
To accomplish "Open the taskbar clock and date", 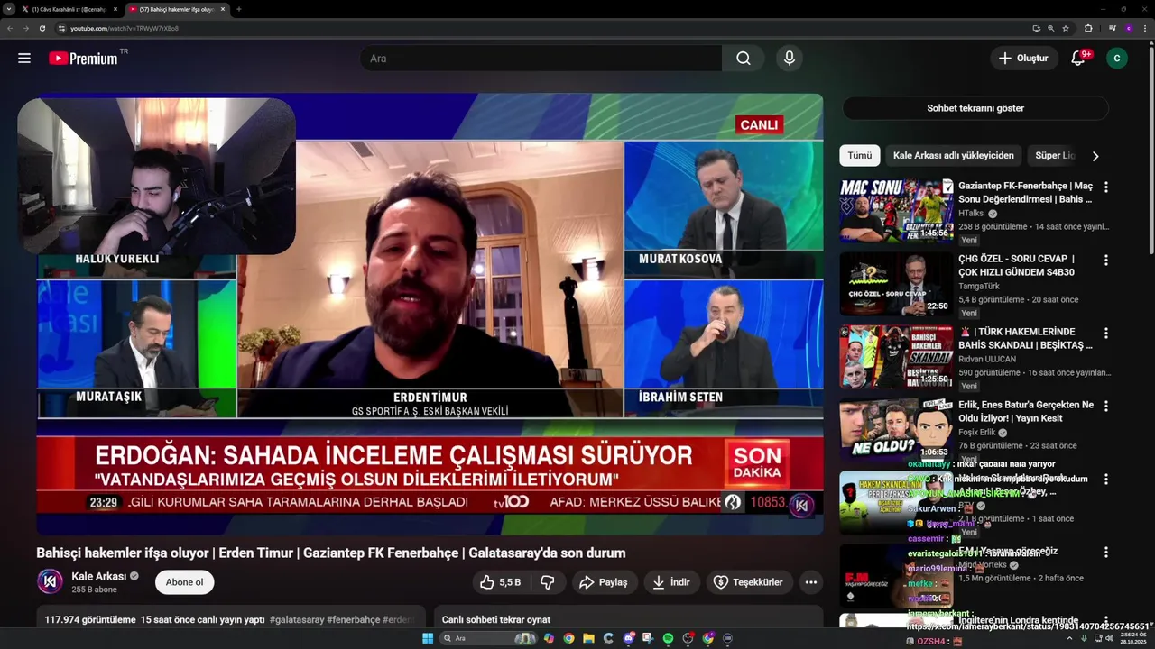I will click(x=1132, y=638).
